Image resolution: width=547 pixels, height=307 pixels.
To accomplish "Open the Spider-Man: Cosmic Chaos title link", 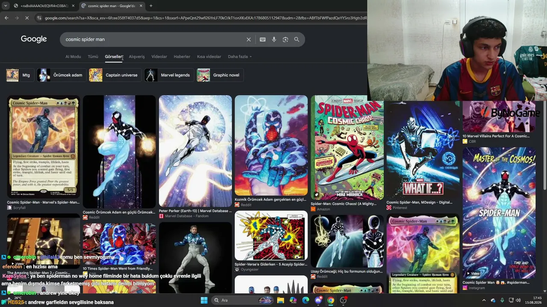I will (344, 204).
